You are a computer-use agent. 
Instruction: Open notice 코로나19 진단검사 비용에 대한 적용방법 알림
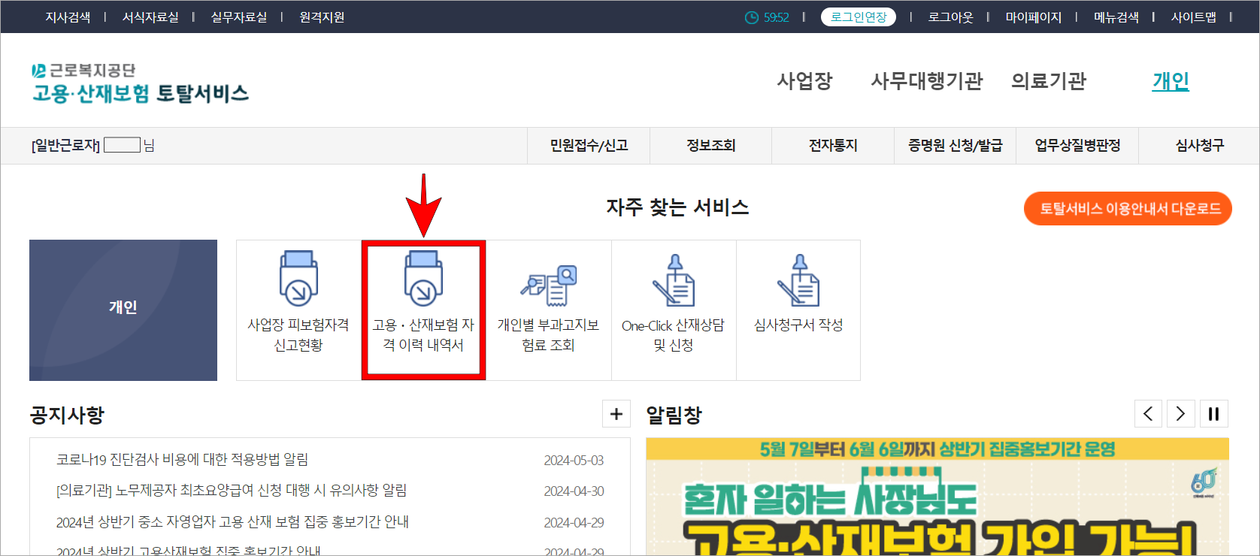[x=182, y=460]
